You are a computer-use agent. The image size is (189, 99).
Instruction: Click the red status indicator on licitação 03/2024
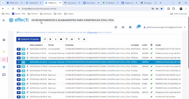coord(151,58)
